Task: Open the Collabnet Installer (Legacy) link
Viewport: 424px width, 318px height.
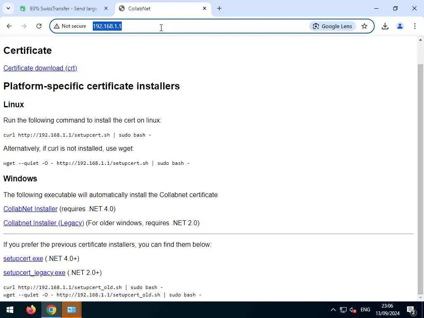Action: [44, 223]
